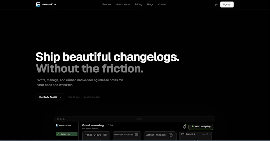Click the Get Early Access button
270x141 pixels.
point(50,97)
